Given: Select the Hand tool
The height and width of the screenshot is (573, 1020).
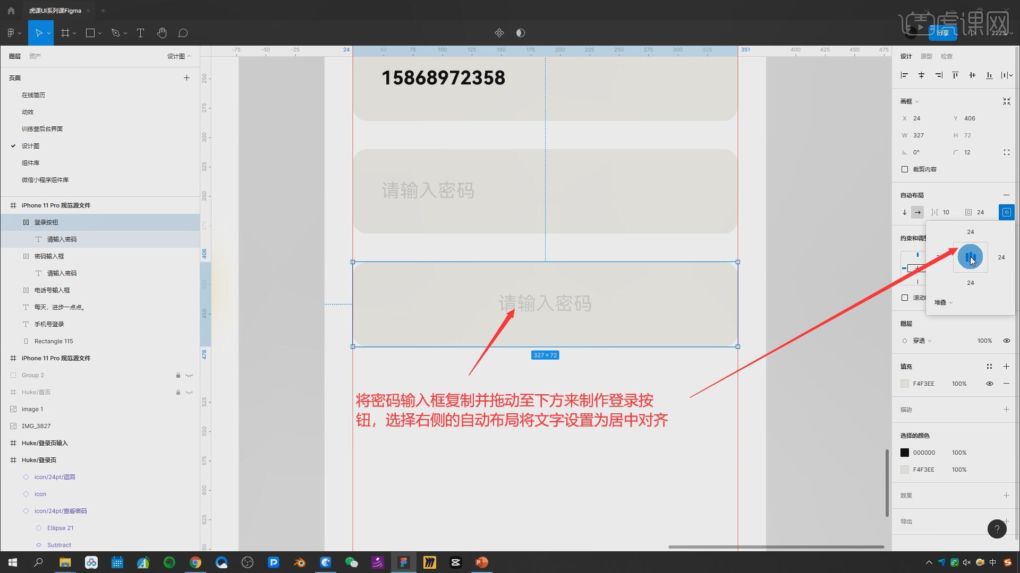Looking at the screenshot, I should click(x=161, y=33).
